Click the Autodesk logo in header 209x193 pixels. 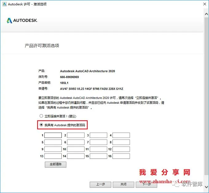click(22, 20)
